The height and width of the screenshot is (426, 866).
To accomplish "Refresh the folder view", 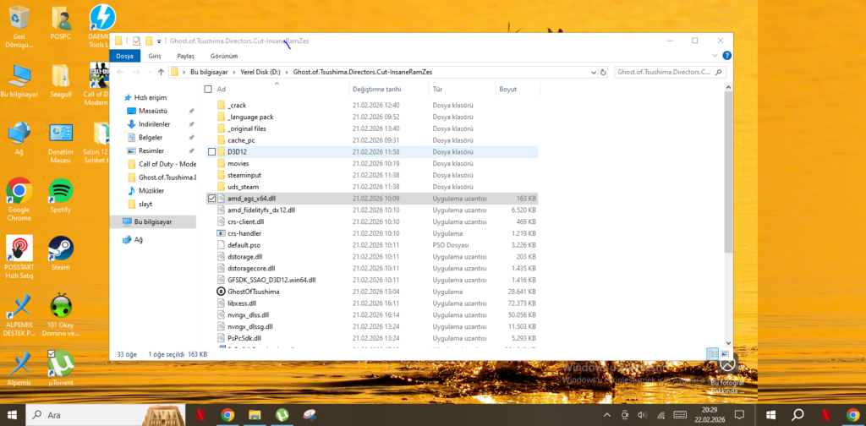I will click(x=603, y=73).
